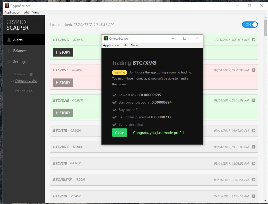Screen dimensions: 268x204
Task: Expand the BTC/XVG alert plus icon
Action: 254,40
